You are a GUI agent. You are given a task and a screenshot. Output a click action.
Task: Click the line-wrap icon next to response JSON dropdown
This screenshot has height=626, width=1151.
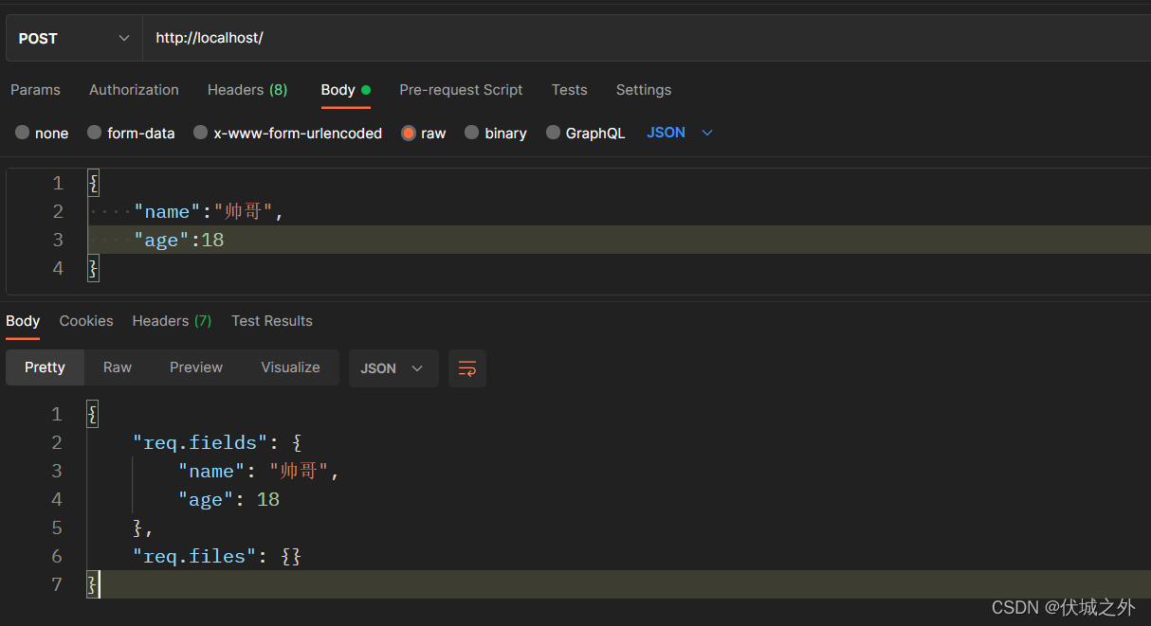(466, 368)
